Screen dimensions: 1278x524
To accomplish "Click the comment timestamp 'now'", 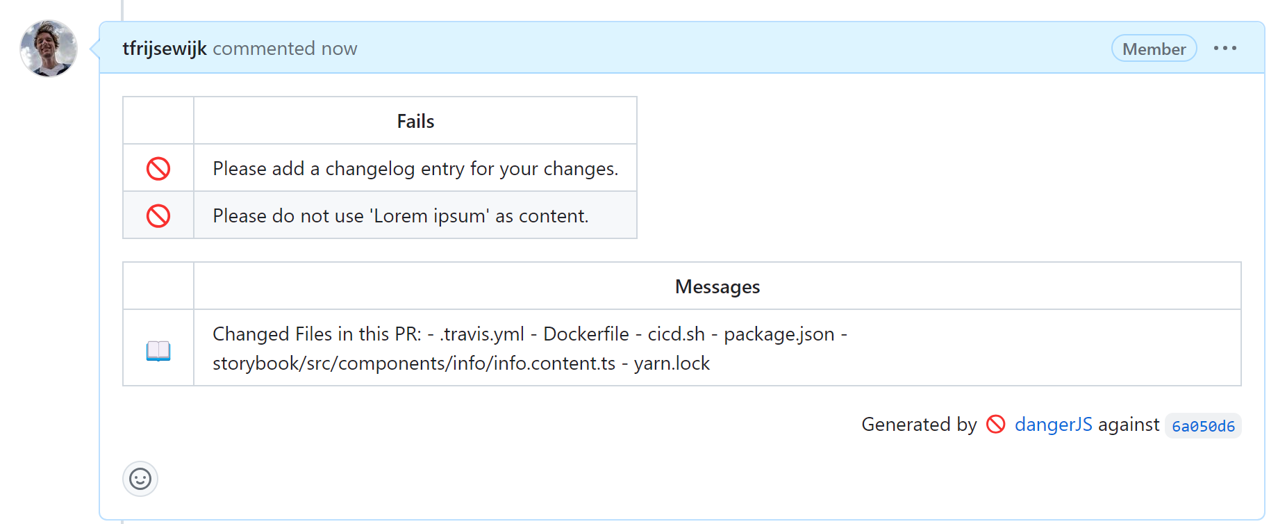I will point(340,48).
